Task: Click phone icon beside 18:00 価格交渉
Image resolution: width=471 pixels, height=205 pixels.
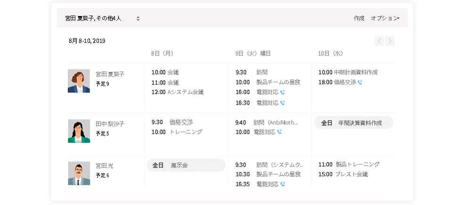Action: 360,82
